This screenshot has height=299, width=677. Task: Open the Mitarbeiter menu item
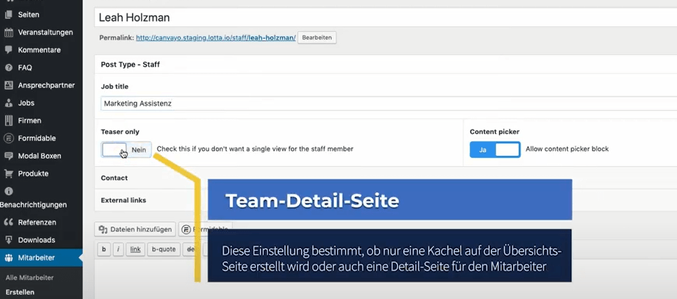[x=36, y=257]
